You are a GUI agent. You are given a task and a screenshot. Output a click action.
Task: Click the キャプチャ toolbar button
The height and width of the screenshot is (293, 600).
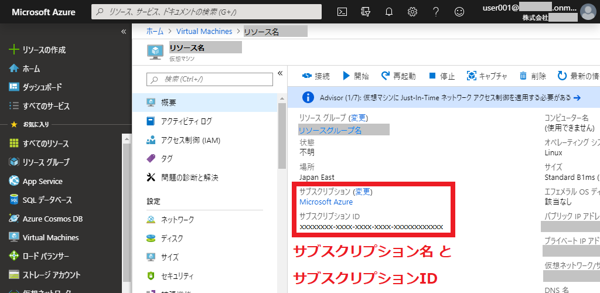tap(487, 76)
